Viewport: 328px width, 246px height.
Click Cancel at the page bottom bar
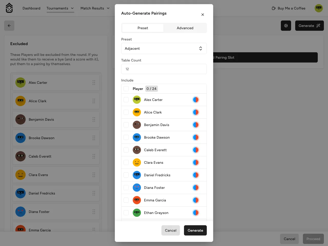pos(290,239)
